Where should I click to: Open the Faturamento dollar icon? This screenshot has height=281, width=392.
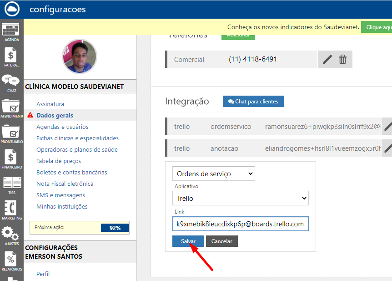coord(10,56)
